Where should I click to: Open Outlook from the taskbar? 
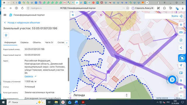(70, 102)
